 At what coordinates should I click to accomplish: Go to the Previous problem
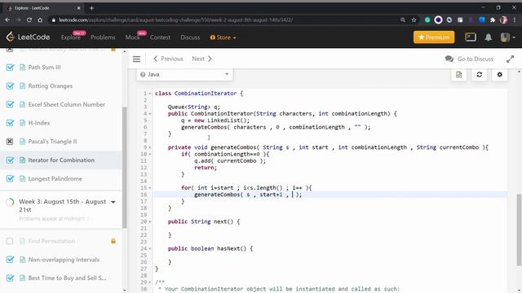tap(168, 59)
